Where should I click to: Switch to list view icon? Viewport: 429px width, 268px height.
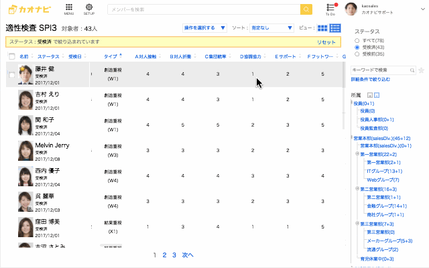click(x=335, y=28)
